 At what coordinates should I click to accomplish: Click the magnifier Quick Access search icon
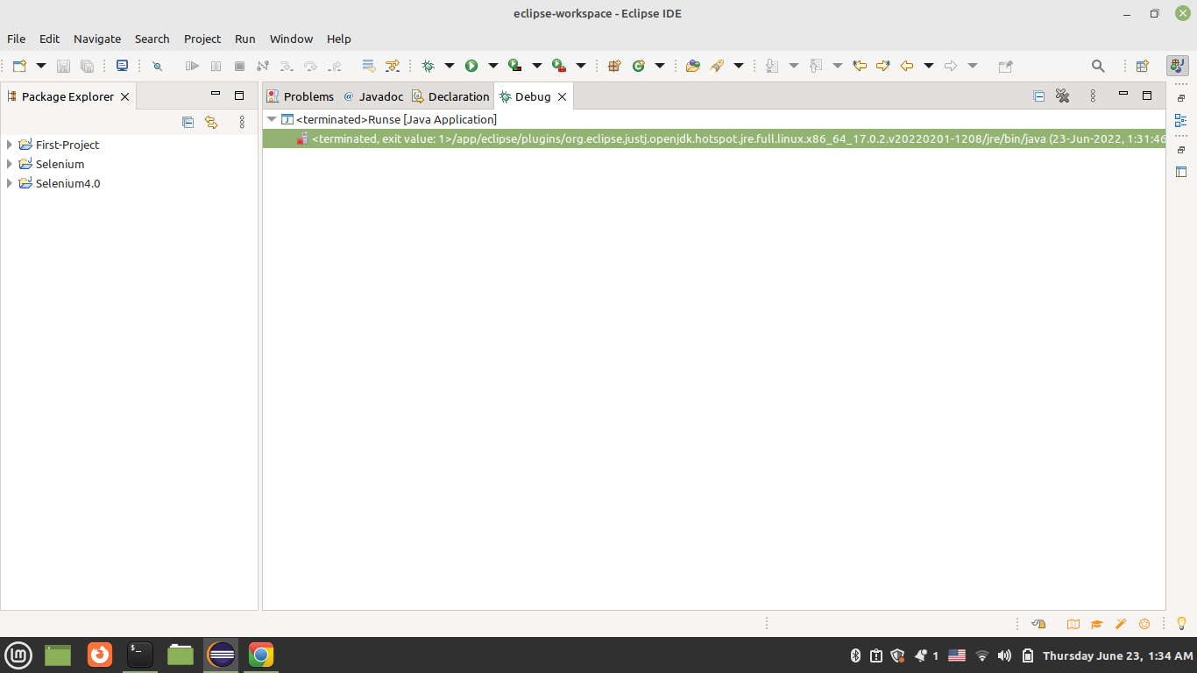1098,66
